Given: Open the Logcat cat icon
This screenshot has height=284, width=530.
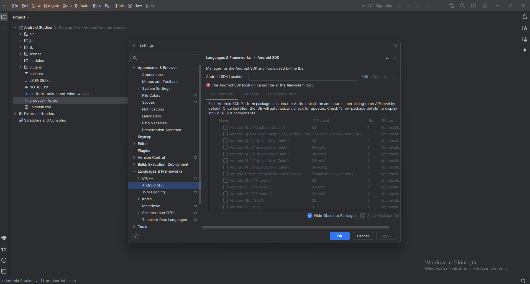Looking at the screenshot, I should [4, 249].
